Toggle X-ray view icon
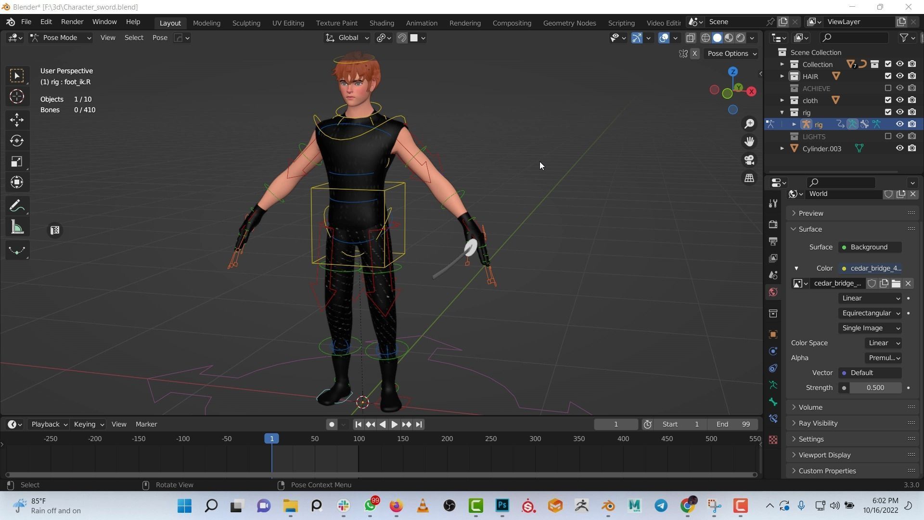This screenshot has width=924, height=520. click(691, 38)
